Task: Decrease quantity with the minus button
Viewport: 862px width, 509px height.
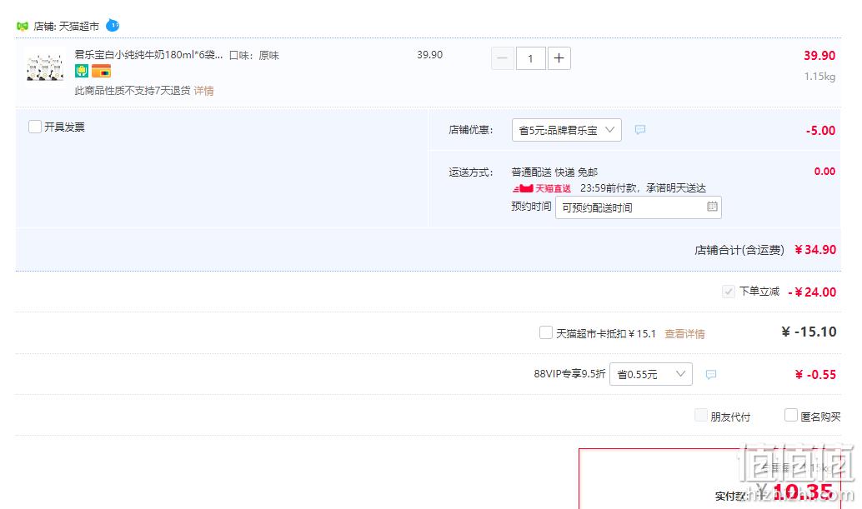Action: (x=503, y=58)
